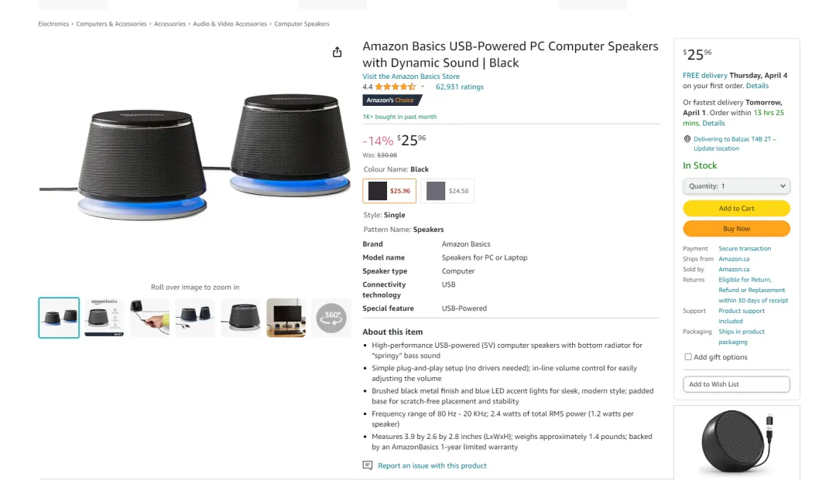
Task: Open the Quantity dropdown
Action: point(736,186)
